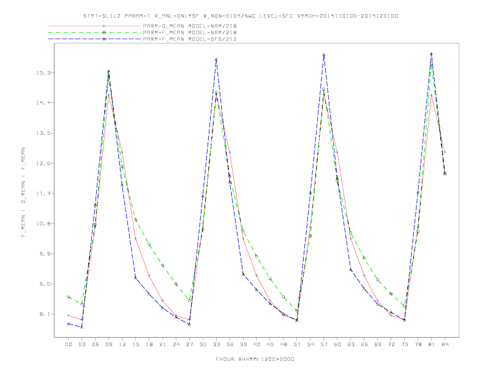The width and height of the screenshot is (485, 375).
Task: Click y-axis tick label 12.6
Action: (43, 163)
